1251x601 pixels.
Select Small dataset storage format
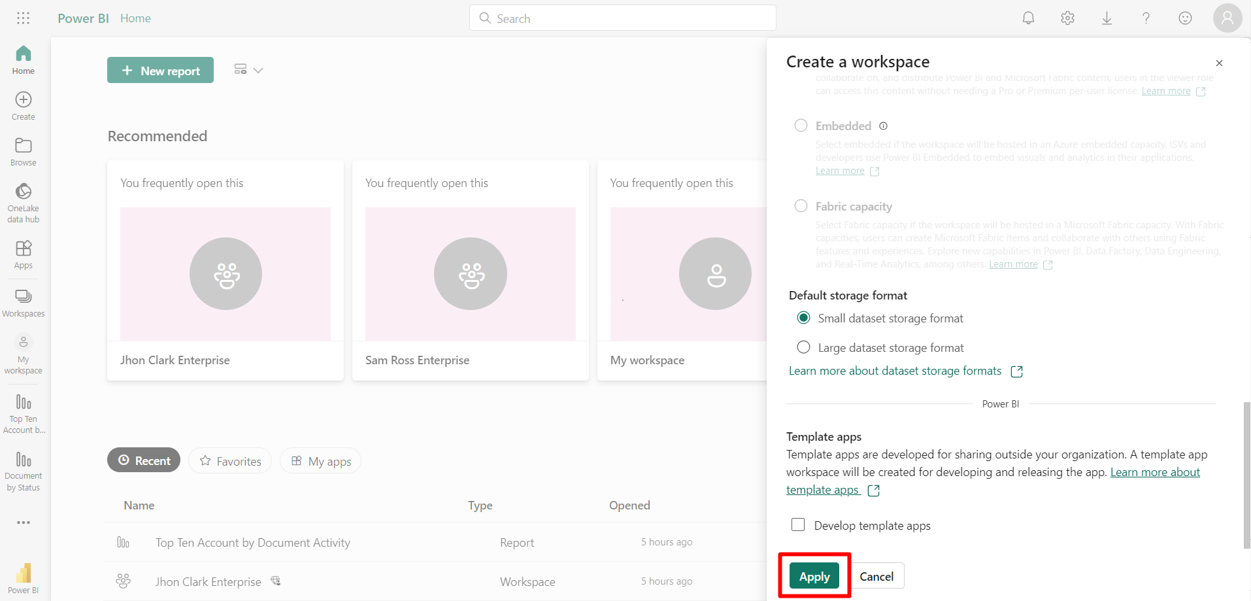[x=803, y=318]
